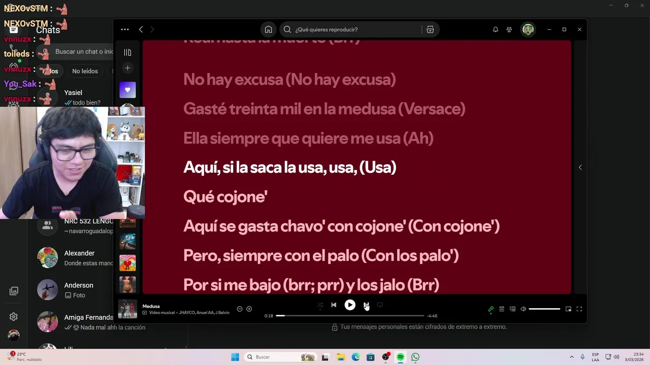Skip to previous track
The height and width of the screenshot is (365, 650).
334,305
